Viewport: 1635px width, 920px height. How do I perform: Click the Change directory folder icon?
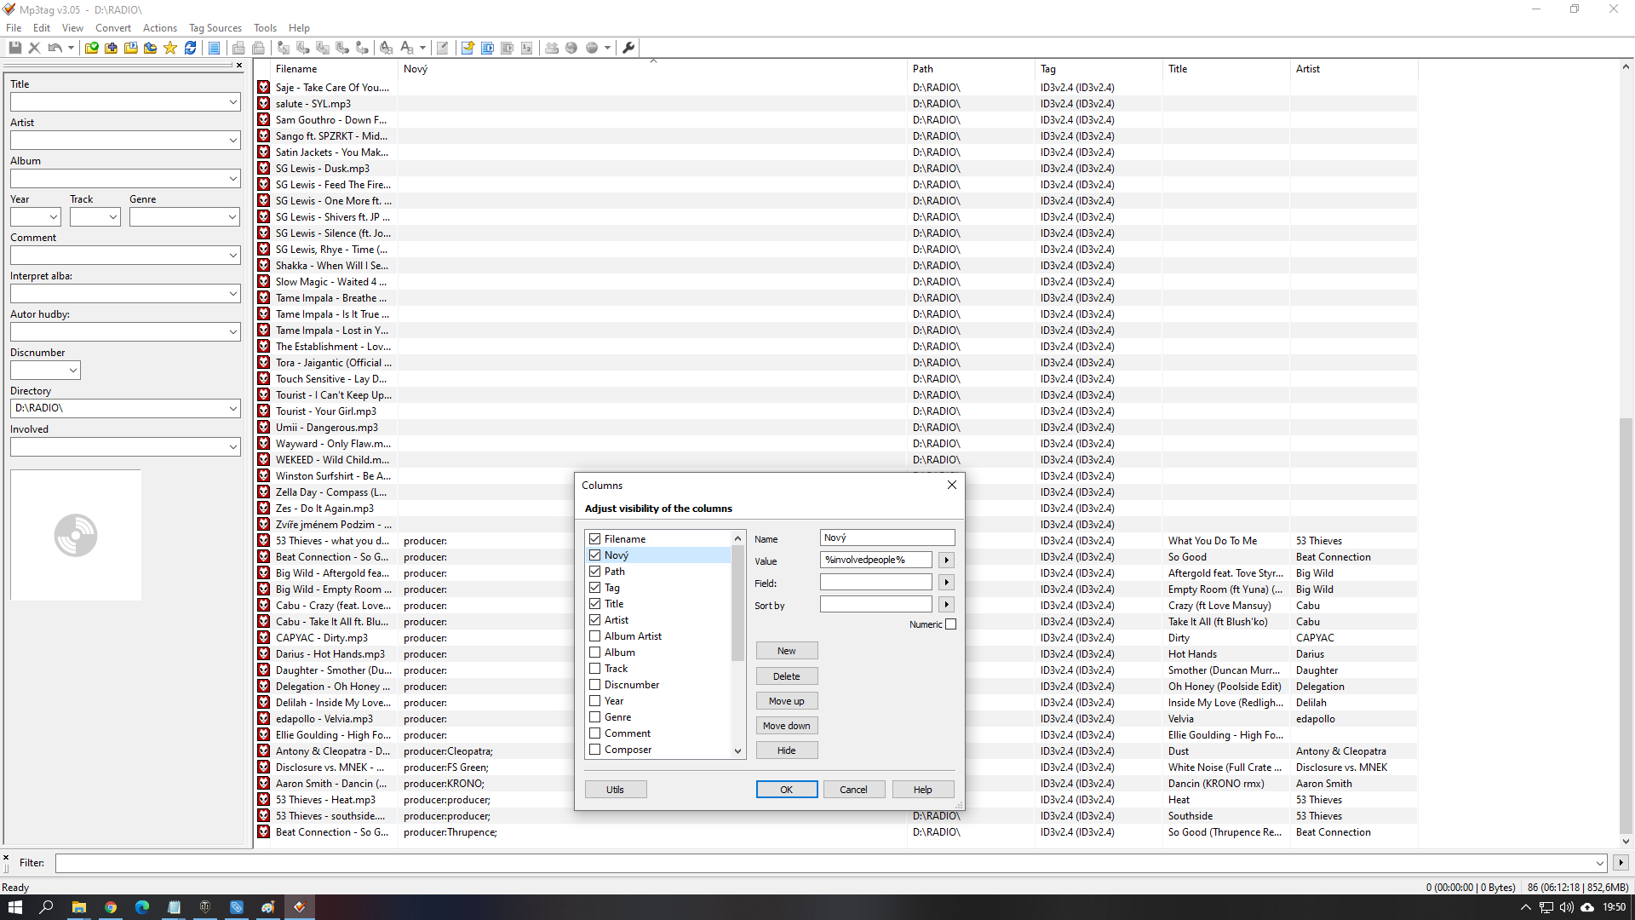[91, 48]
